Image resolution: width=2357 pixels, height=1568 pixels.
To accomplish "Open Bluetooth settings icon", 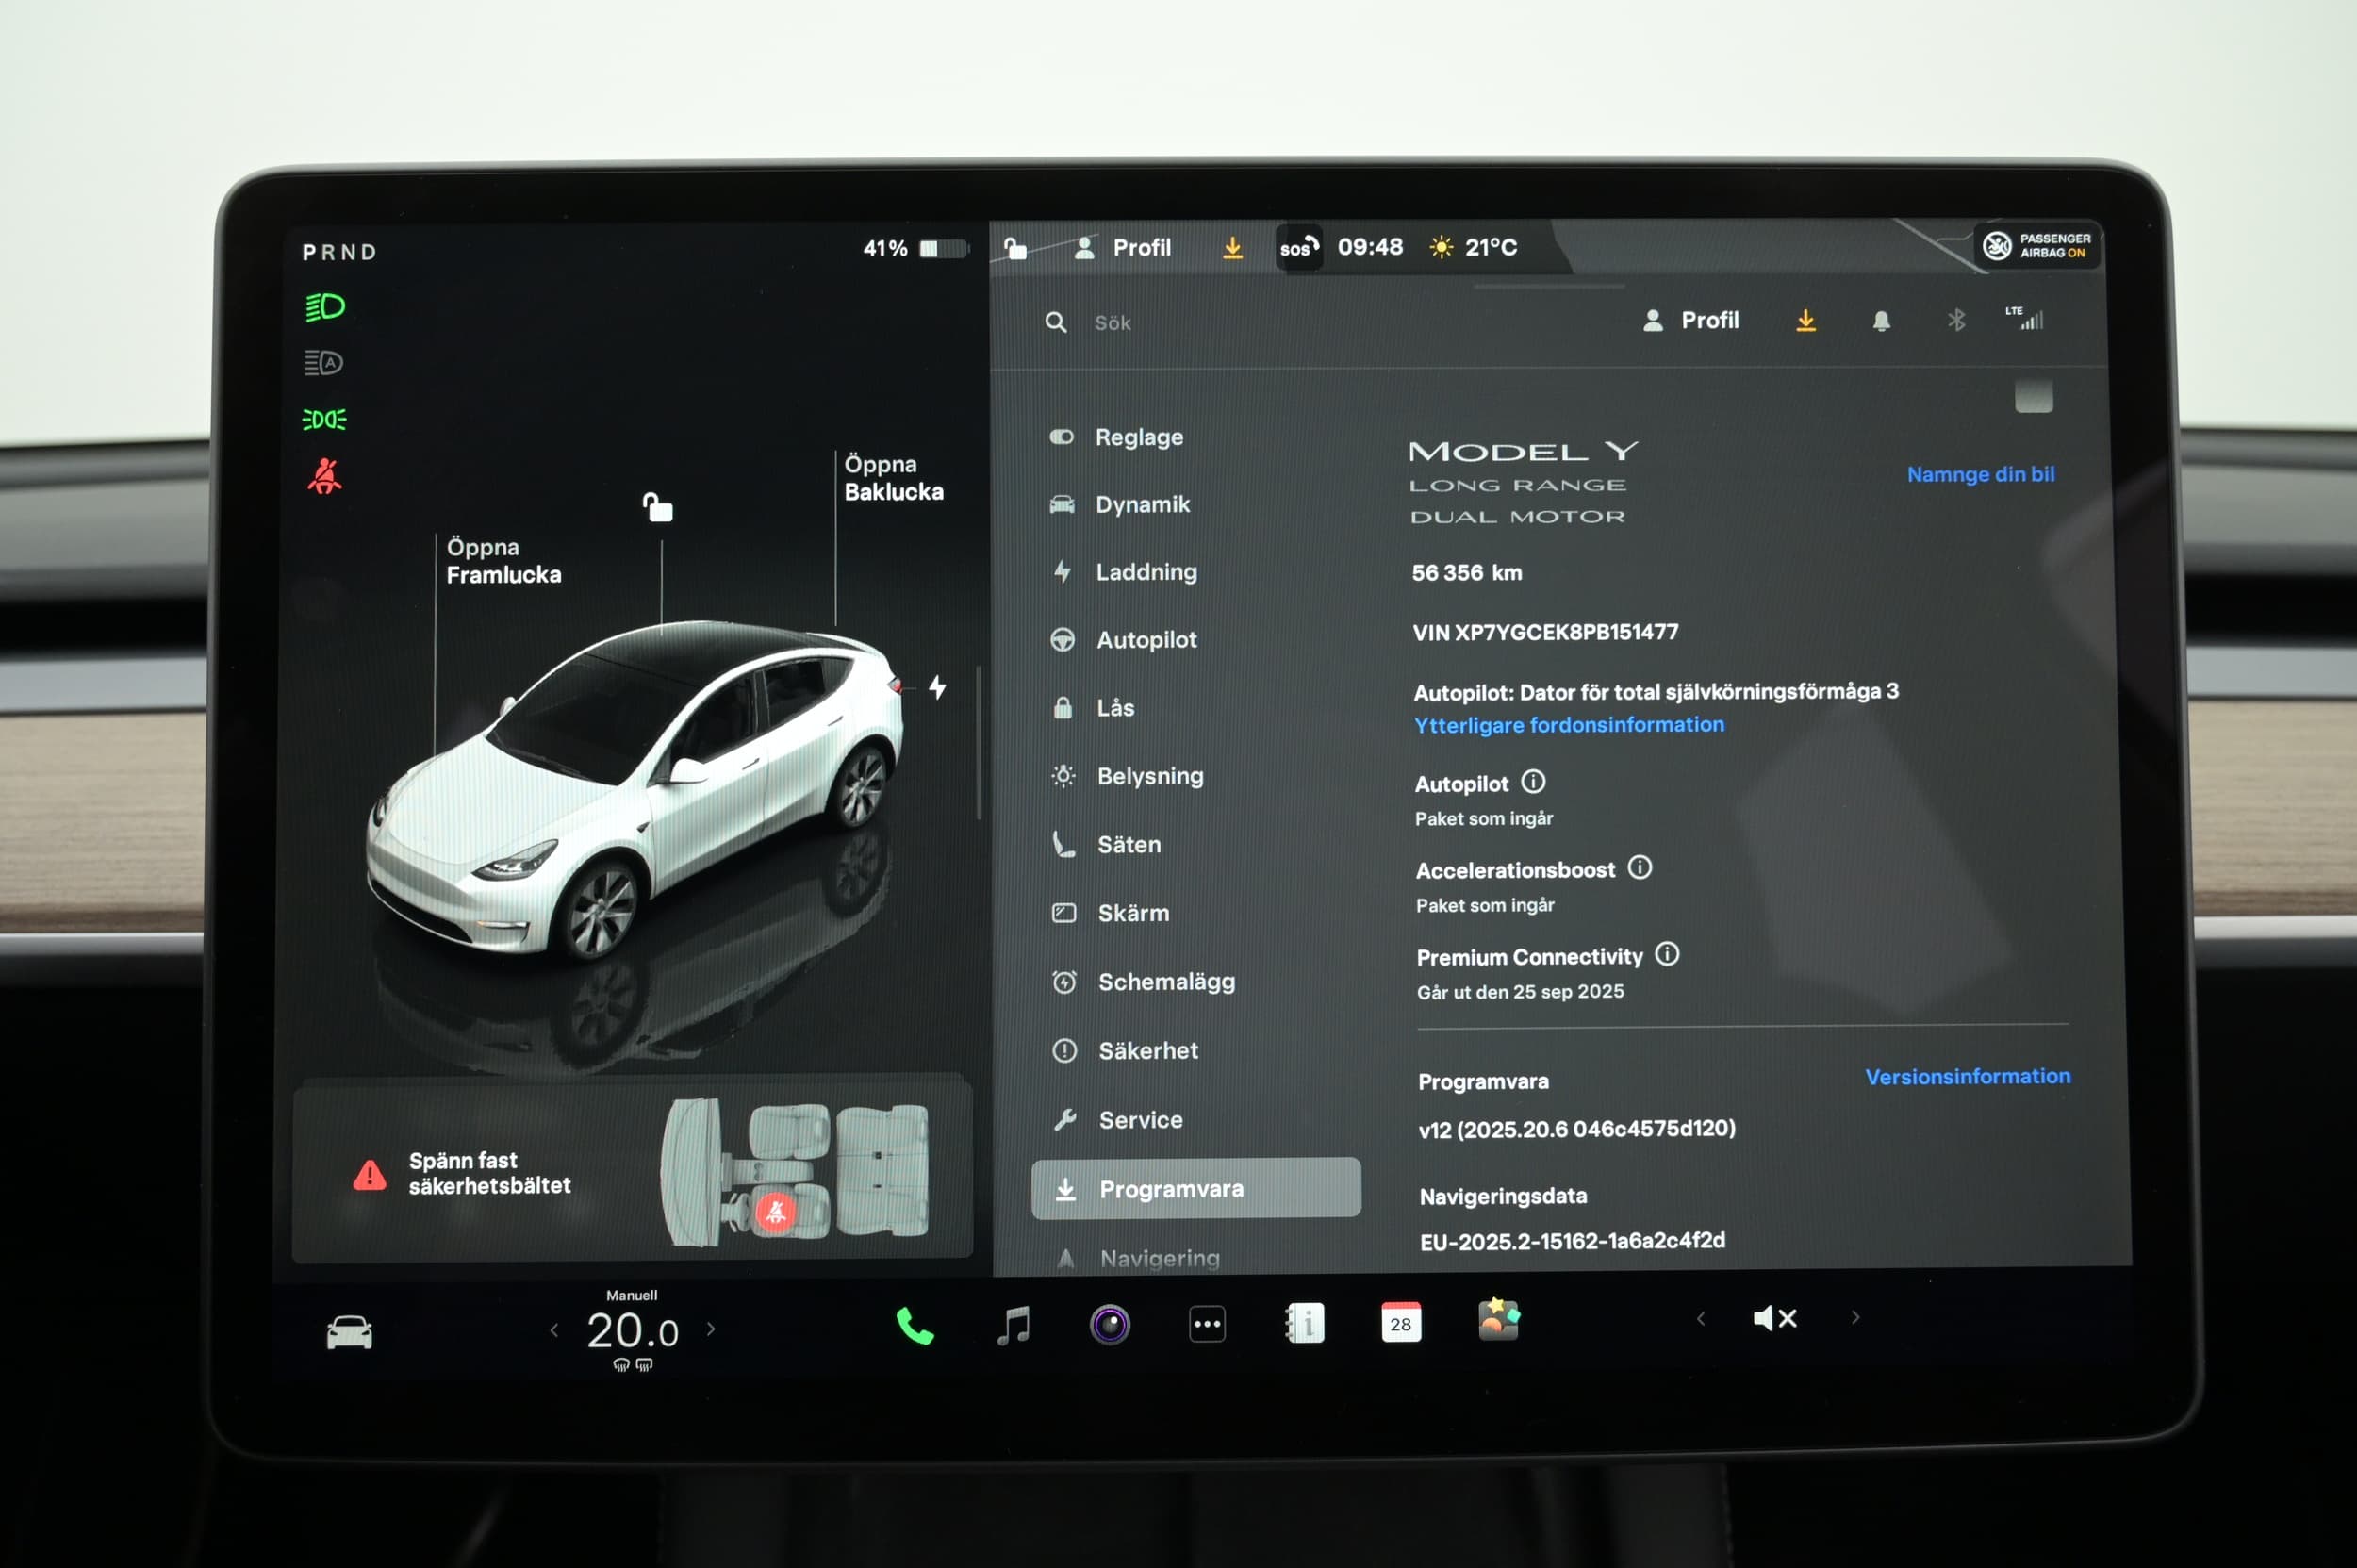I will tap(1956, 320).
